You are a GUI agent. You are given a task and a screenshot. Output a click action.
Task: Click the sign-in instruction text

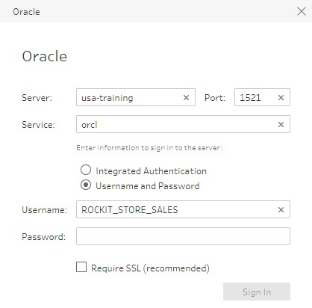coord(149,148)
